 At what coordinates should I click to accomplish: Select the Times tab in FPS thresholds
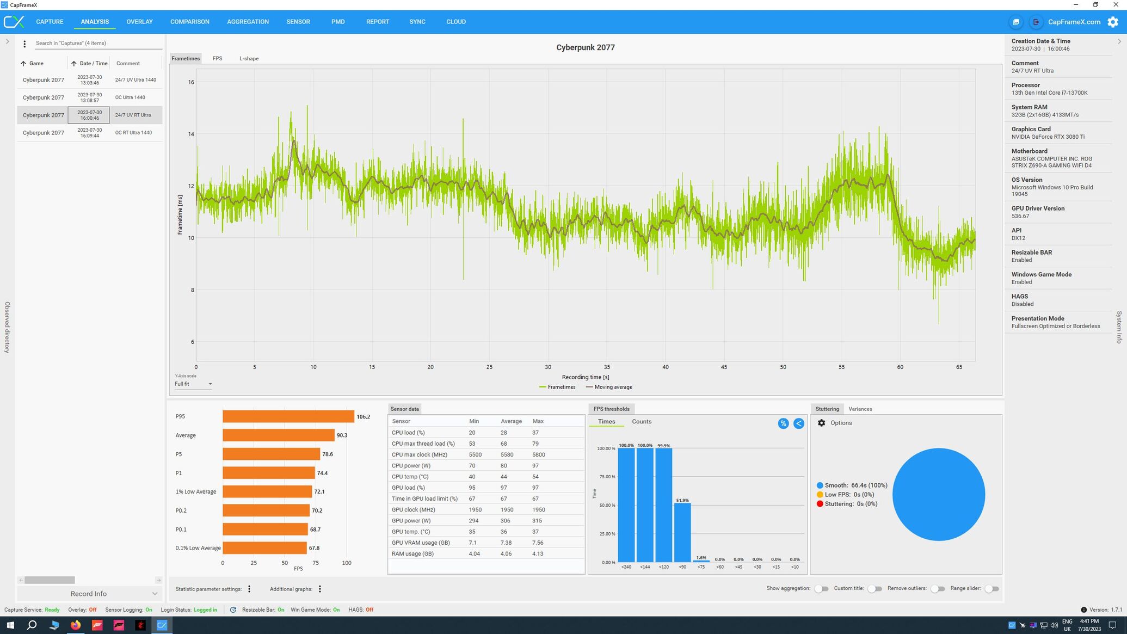606,422
